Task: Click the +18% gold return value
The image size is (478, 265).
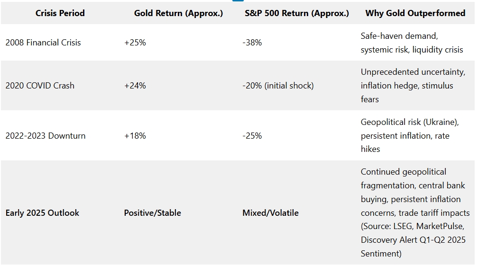Action: (x=135, y=136)
